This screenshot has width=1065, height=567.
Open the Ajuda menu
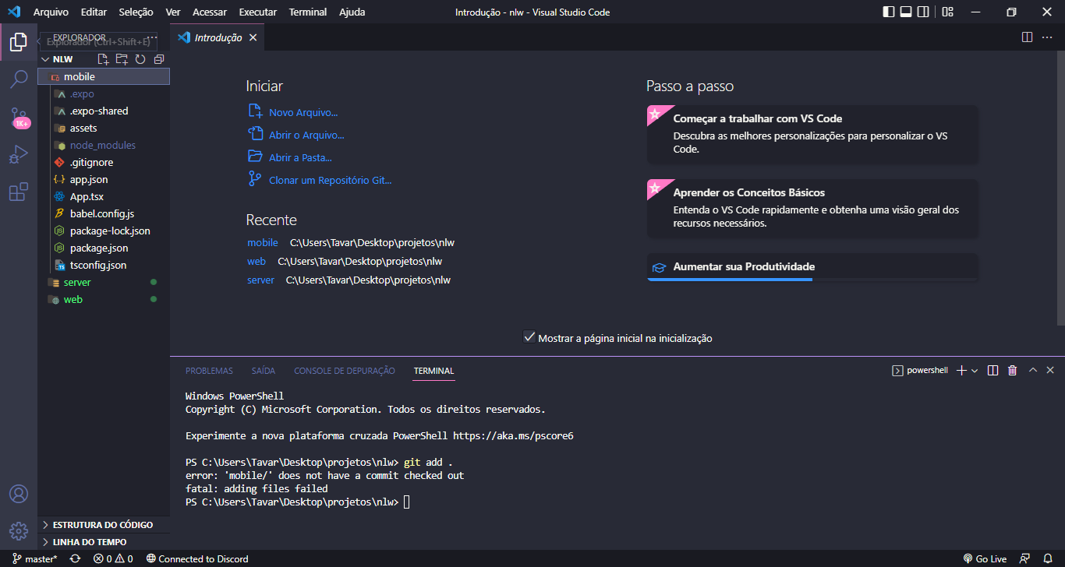pyautogui.click(x=352, y=12)
